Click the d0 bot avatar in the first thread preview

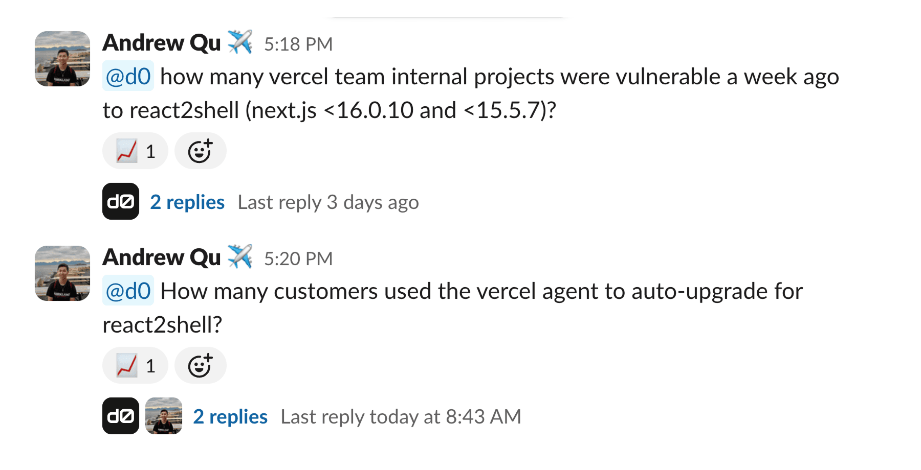120,202
